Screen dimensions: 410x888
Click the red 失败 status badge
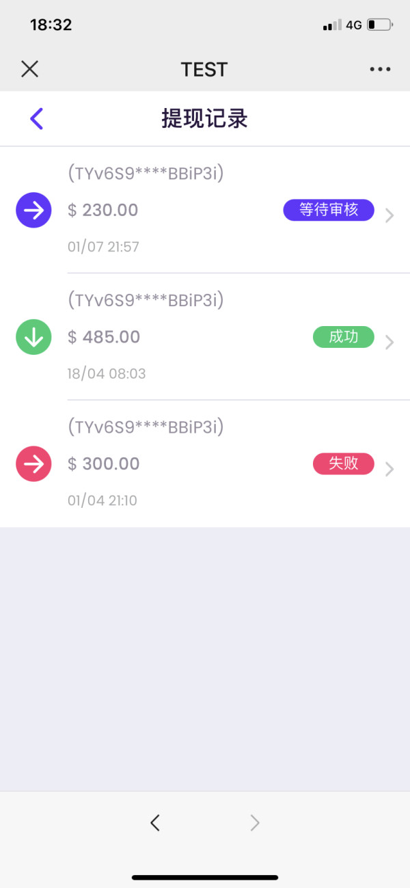click(x=344, y=463)
